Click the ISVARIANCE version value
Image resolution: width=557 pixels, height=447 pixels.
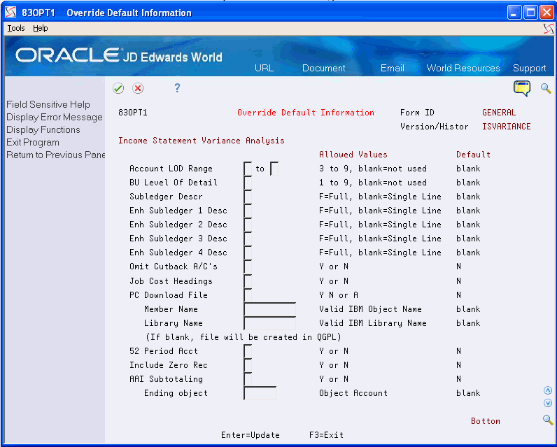506,127
